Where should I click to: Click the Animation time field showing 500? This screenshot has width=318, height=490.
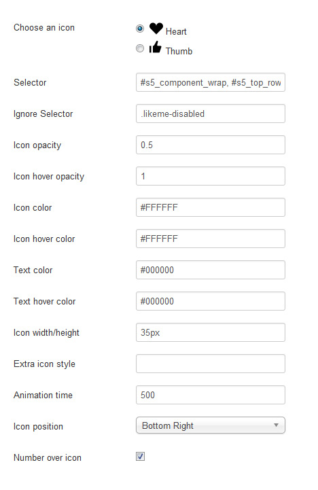point(211,395)
